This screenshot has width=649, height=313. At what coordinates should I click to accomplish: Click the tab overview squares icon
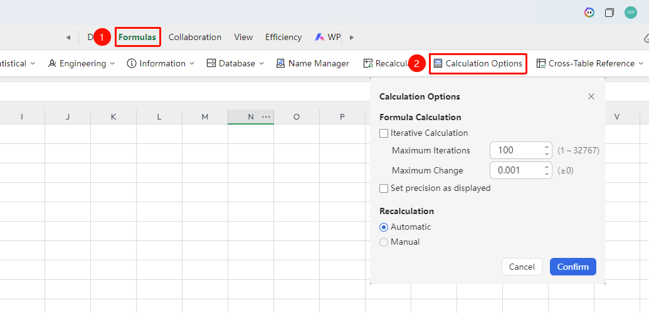pos(609,13)
